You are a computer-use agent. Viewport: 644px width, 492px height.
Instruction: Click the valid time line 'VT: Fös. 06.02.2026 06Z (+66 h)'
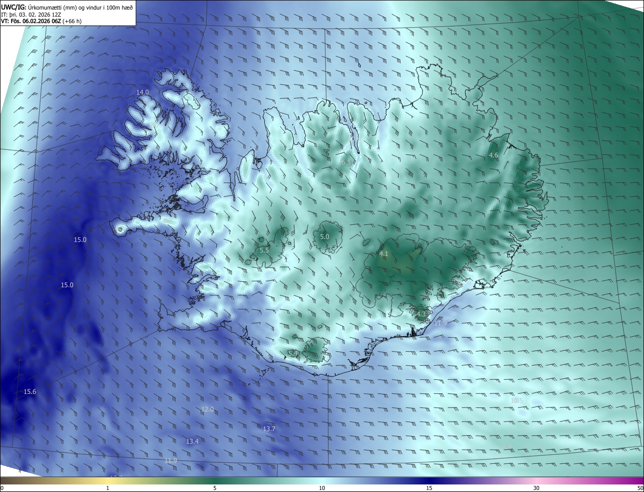click(x=41, y=21)
